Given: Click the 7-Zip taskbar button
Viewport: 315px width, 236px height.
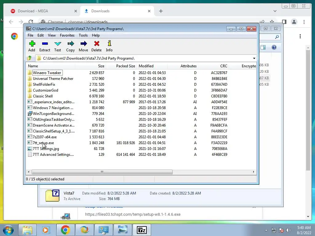Looking at the screenshot, I should [x=142, y=230].
